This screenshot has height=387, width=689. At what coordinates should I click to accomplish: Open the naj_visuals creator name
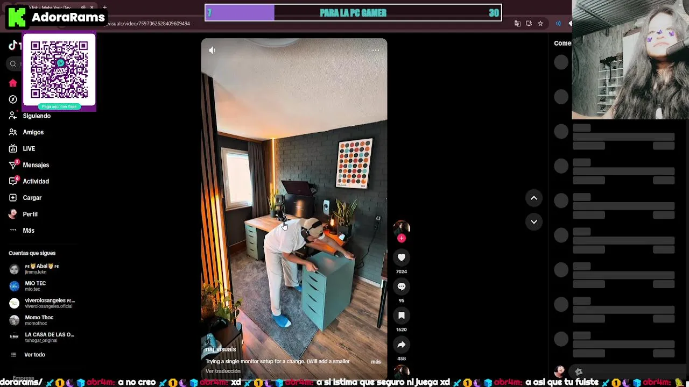coord(221,349)
